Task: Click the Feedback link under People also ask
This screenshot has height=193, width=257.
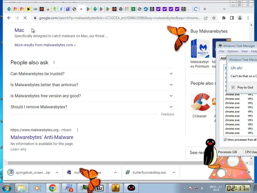Action: pos(167,114)
